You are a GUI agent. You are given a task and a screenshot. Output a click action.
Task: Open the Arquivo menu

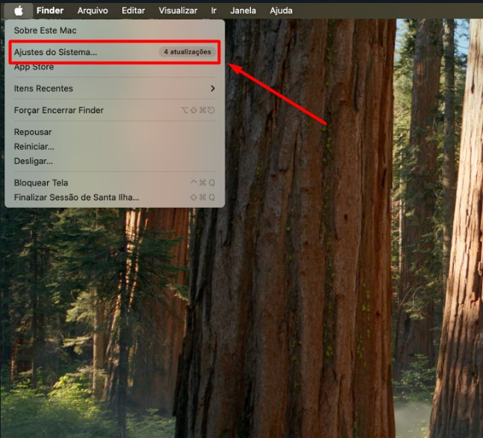[x=93, y=10]
